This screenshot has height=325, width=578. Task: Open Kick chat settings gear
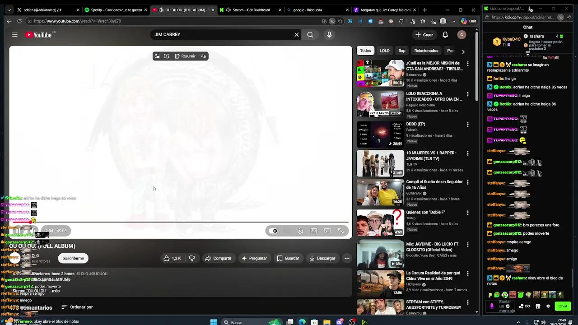[x=548, y=306]
